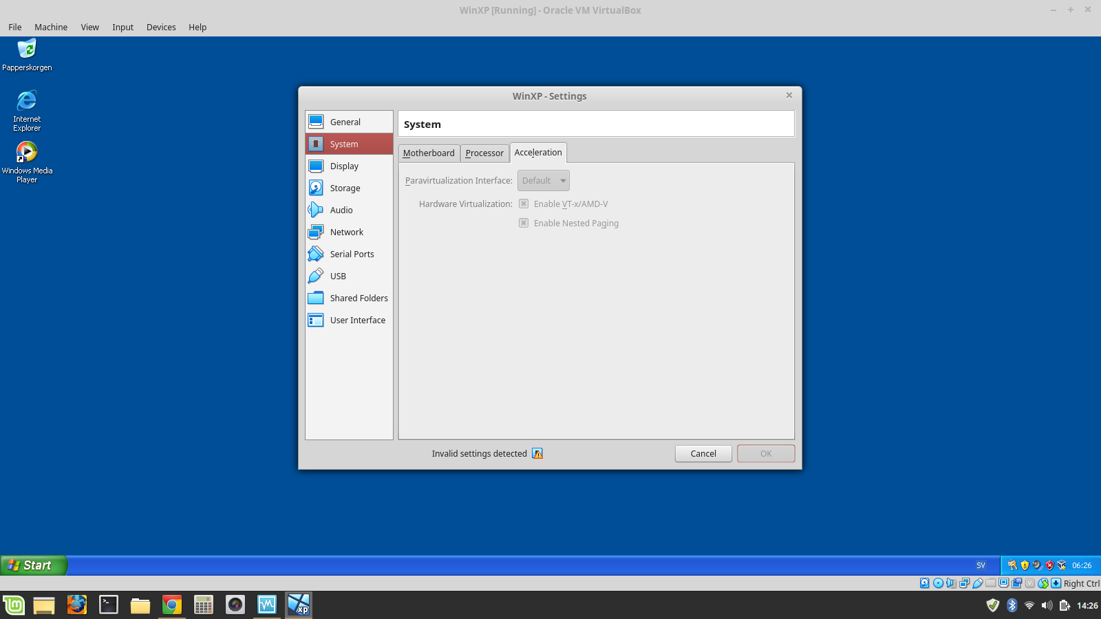Open the host volume control icon
The width and height of the screenshot is (1101, 619).
tap(1047, 605)
